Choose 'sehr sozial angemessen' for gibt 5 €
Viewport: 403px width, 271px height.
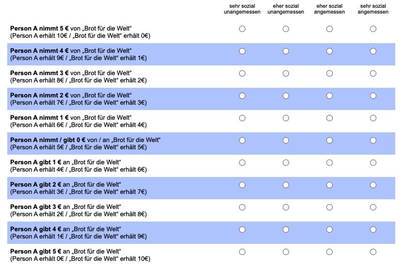pos(373,252)
